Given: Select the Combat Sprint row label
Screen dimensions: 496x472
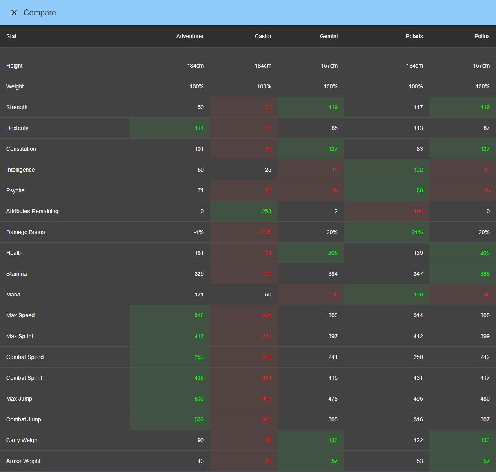Looking at the screenshot, I should click(24, 378).
